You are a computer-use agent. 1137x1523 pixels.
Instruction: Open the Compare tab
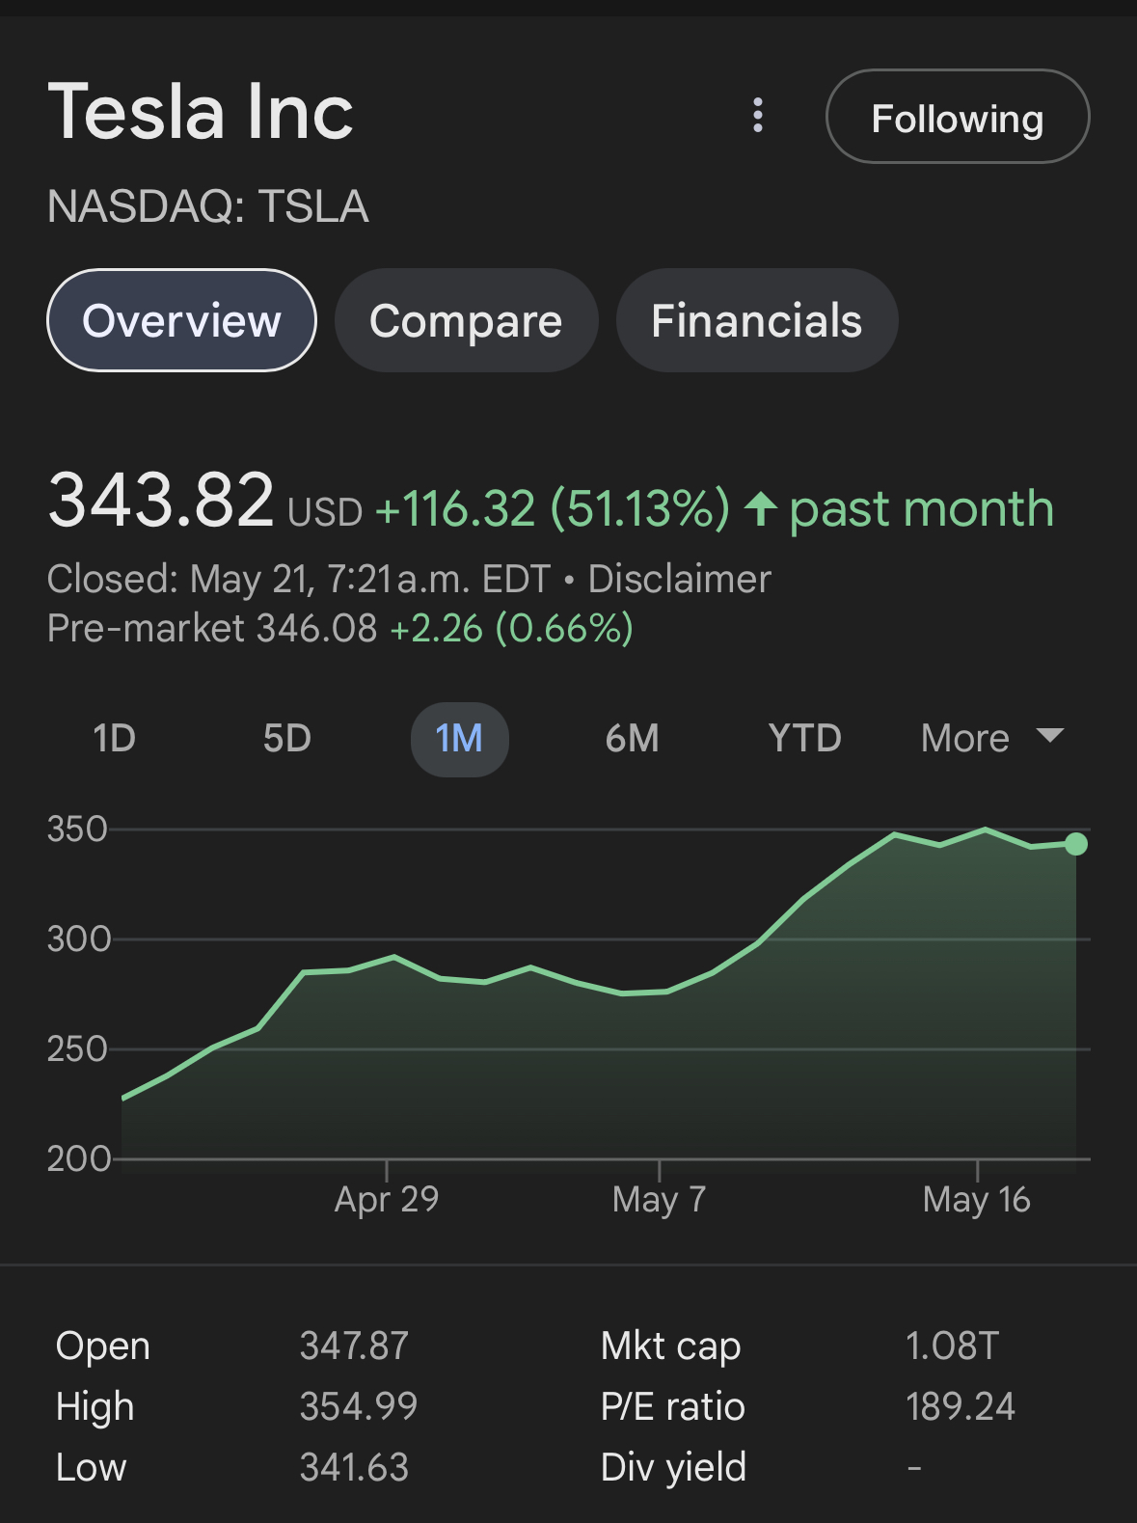coord(466,320)
